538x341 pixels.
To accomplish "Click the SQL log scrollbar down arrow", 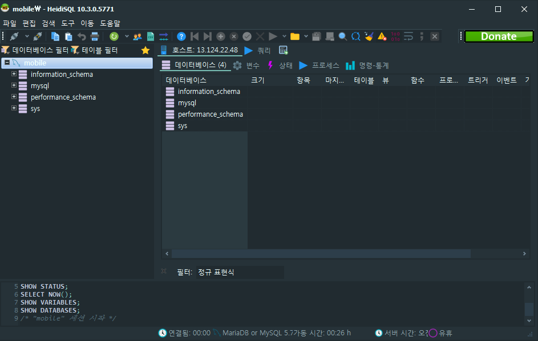I will pyautogui.click(x=529, y=321).
